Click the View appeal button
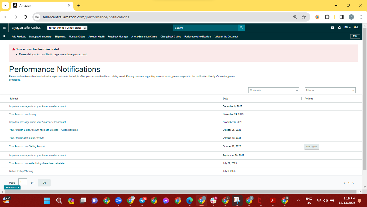This screenshot has height=207, width=367. coord(312,147)
